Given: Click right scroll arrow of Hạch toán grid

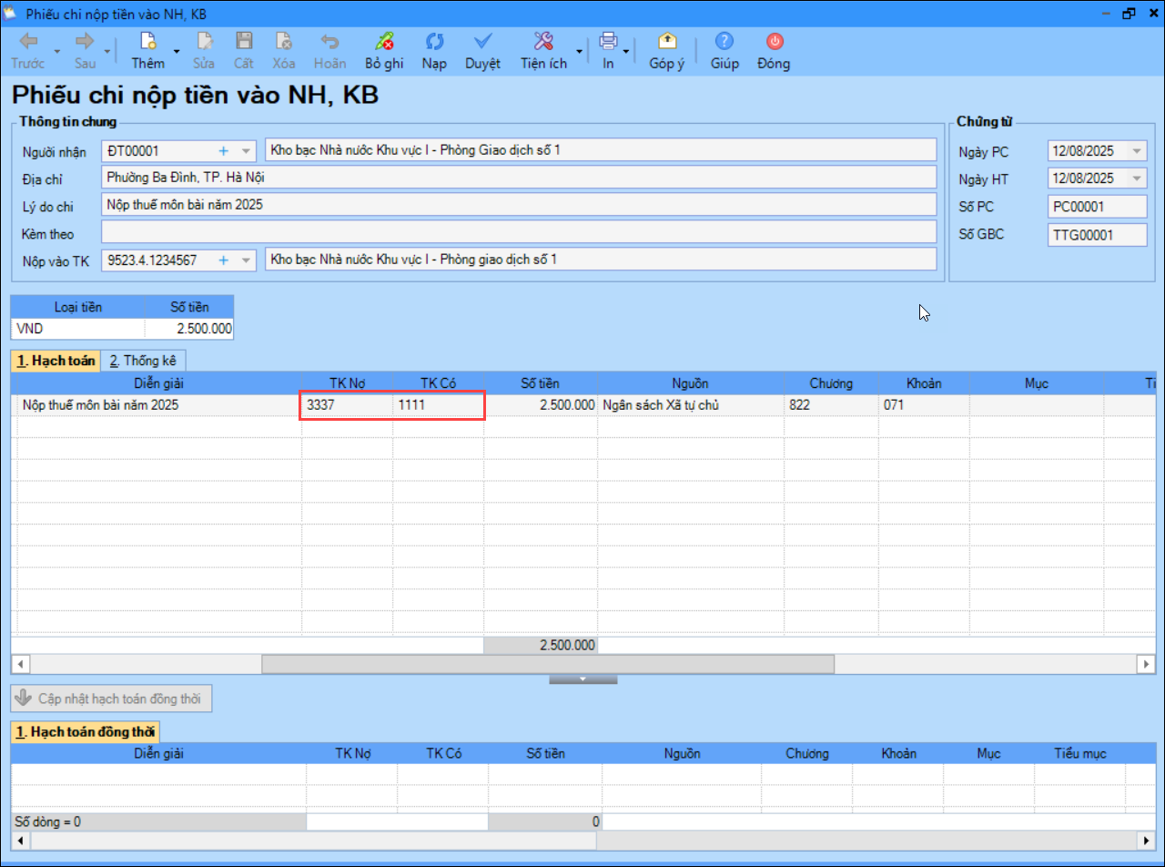Looking at the screenshot, I should pyautogui.click(x=1147, y=665).
